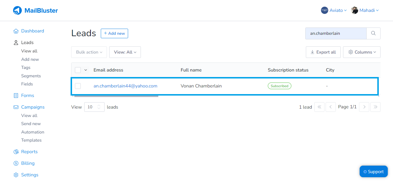Click the search magnifier icon
The width and height of the screenshot is (393, 183).
[x=373, y=33]
